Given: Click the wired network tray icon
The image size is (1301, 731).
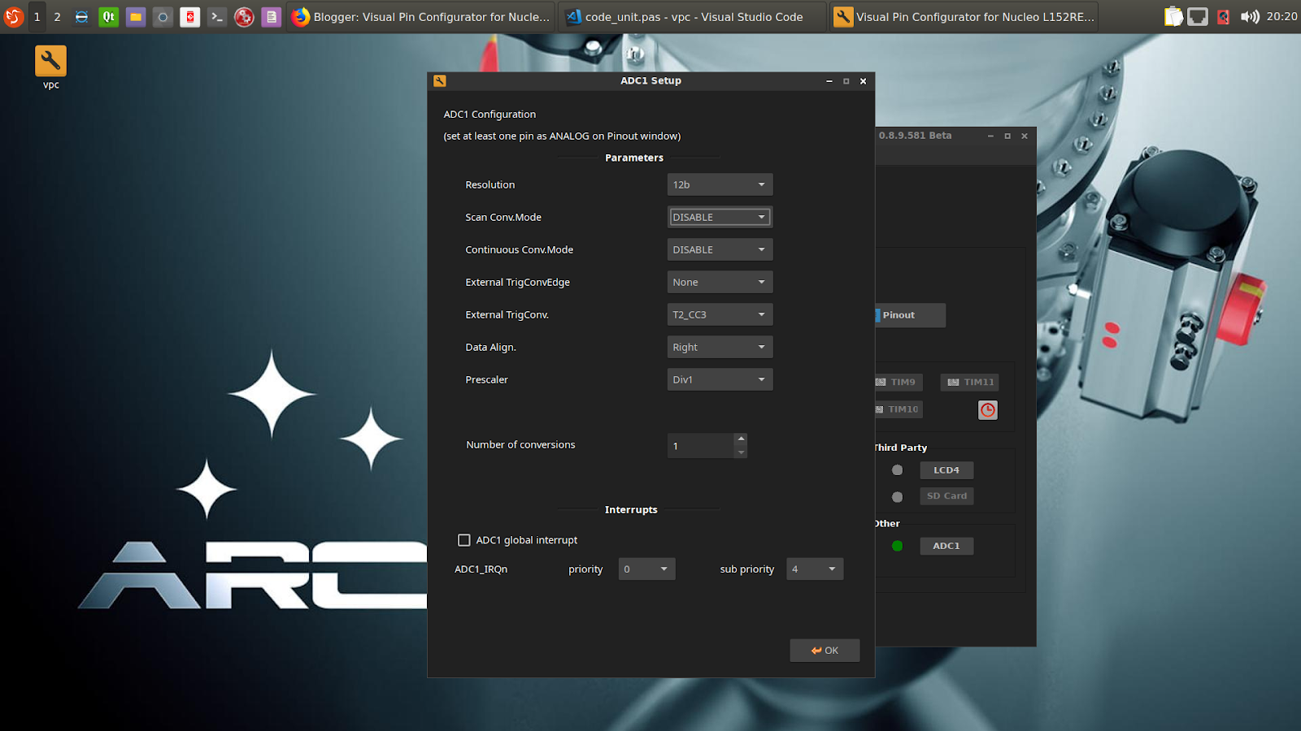Looking at the screenshot, I should [1198, 17].
